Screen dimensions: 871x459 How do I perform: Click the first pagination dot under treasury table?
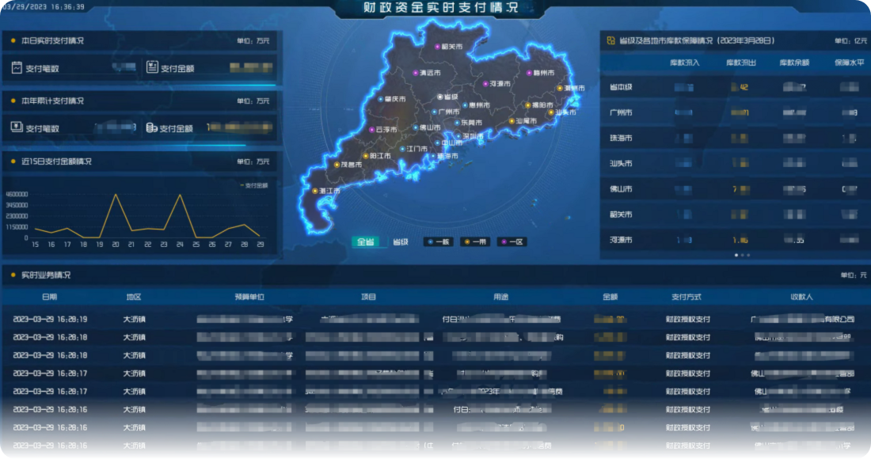(x=736, y=255)
